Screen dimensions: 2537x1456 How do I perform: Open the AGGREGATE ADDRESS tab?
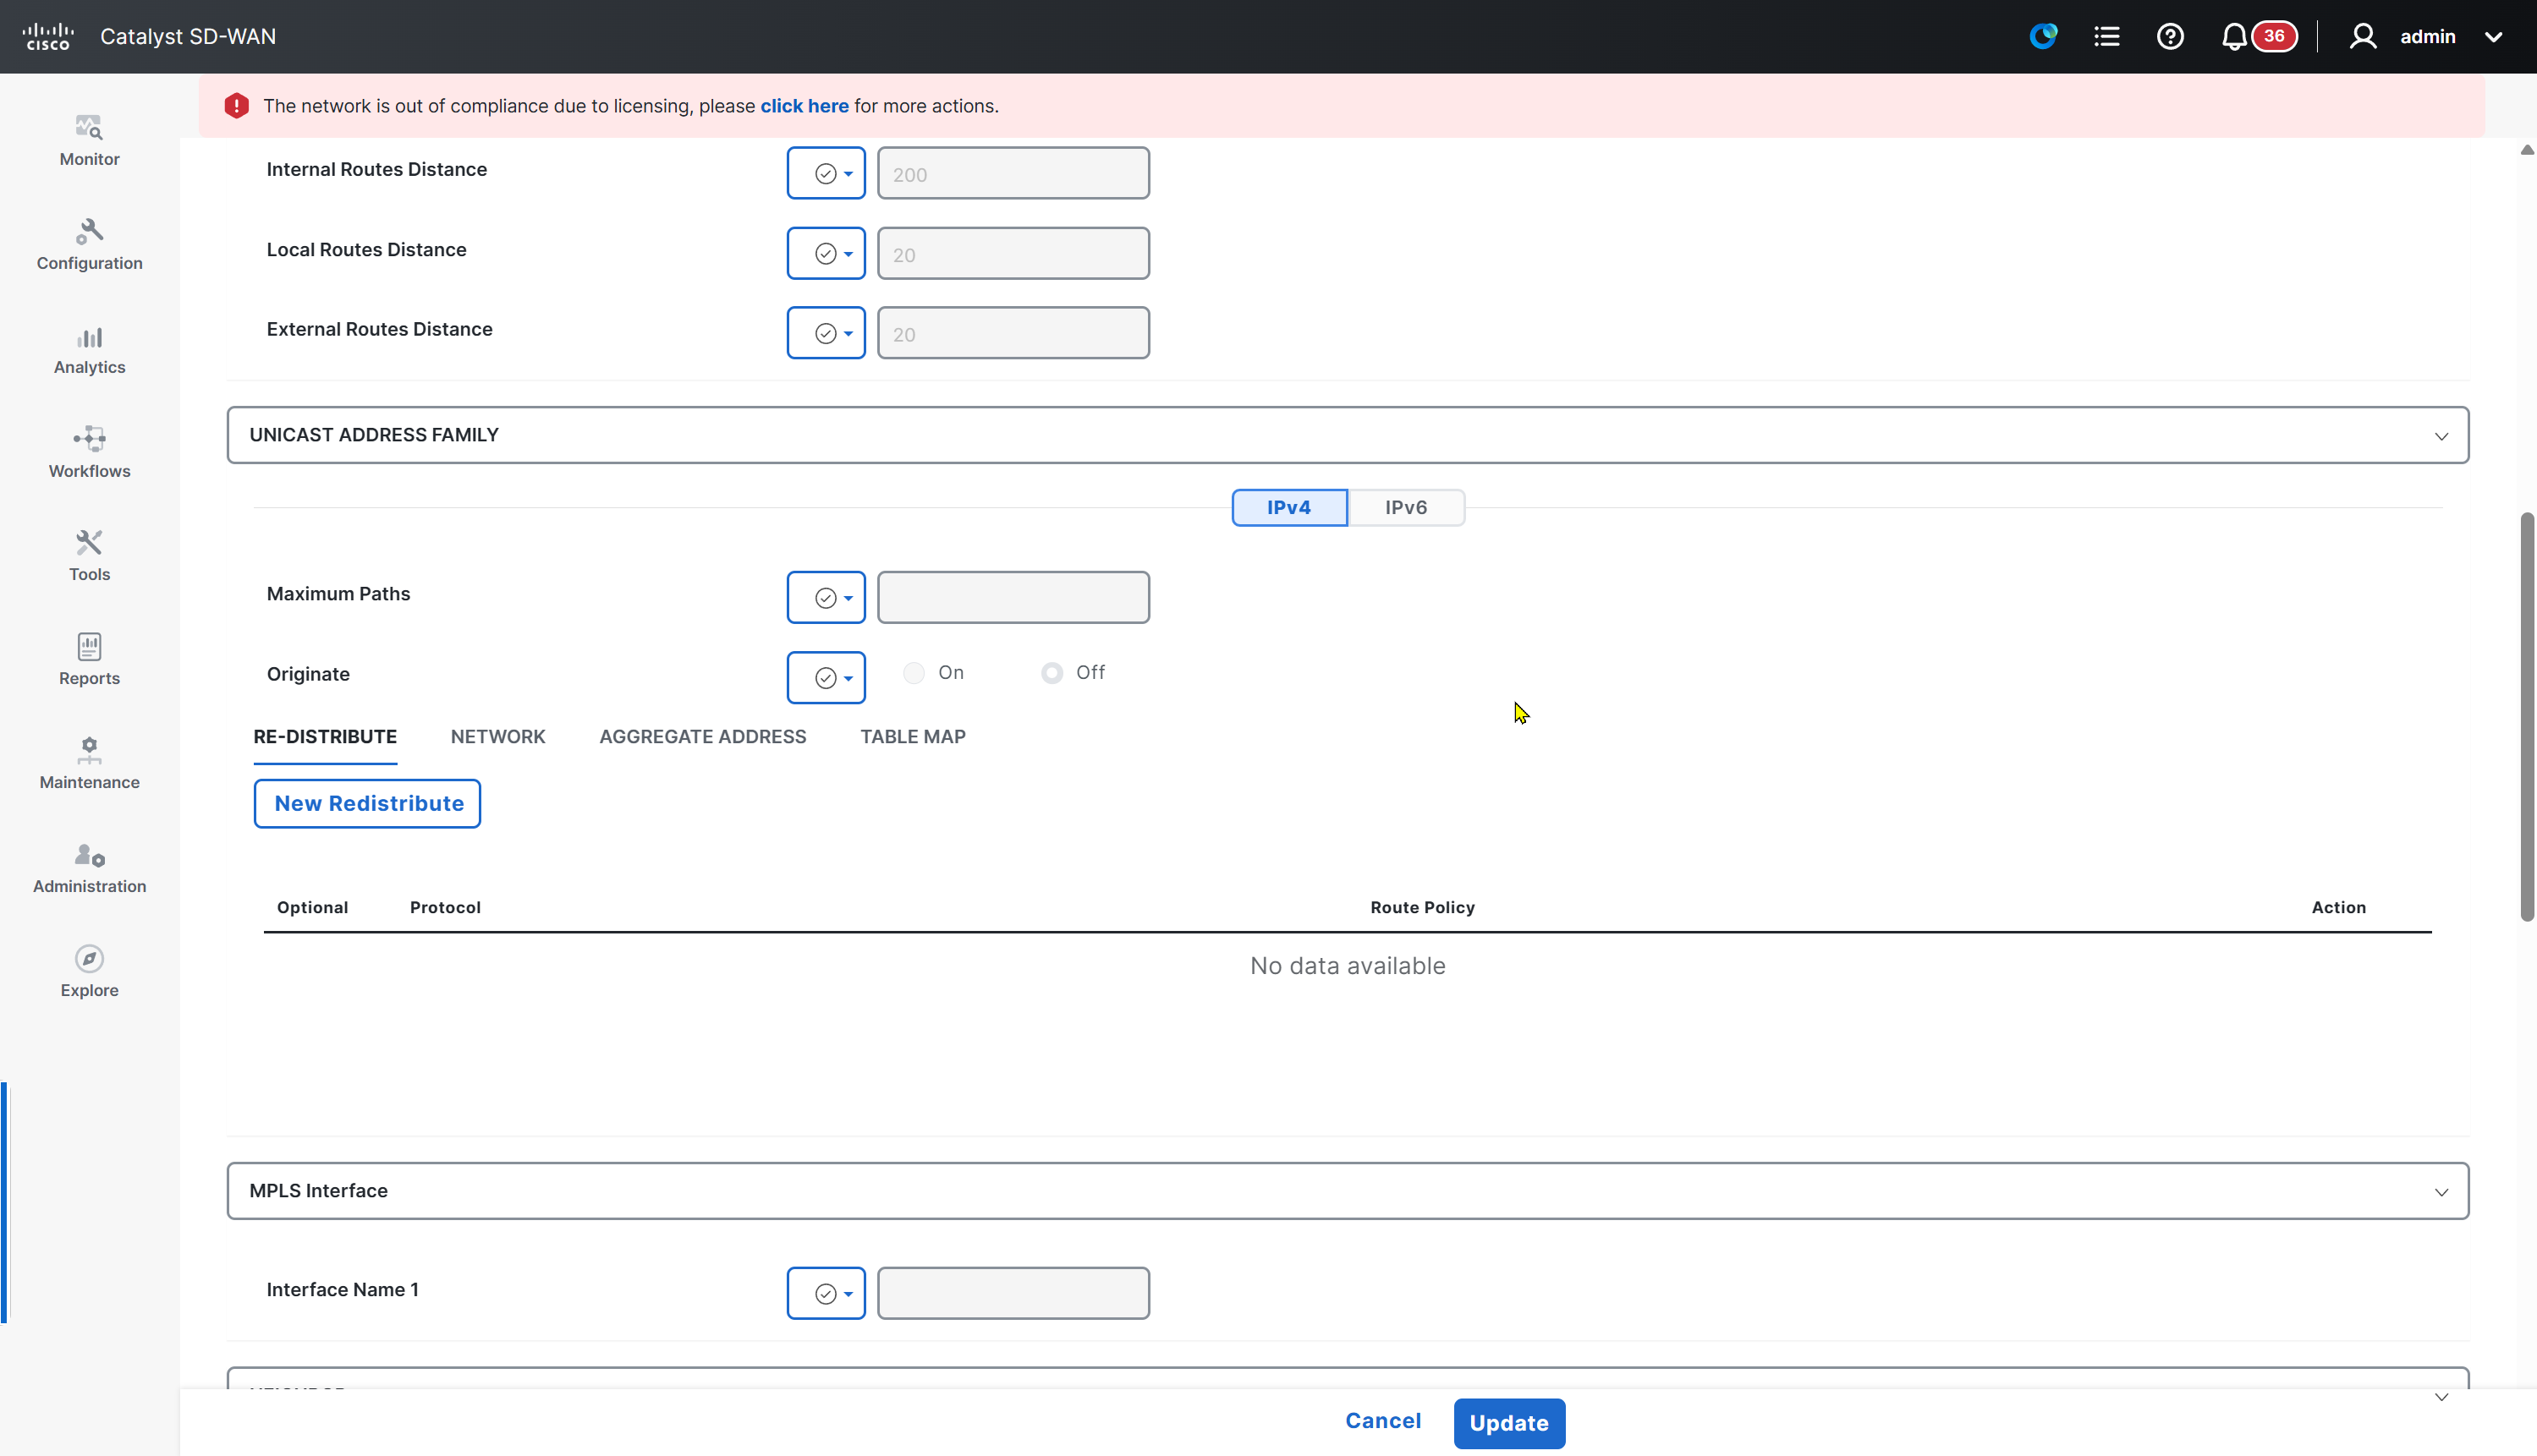702,737
